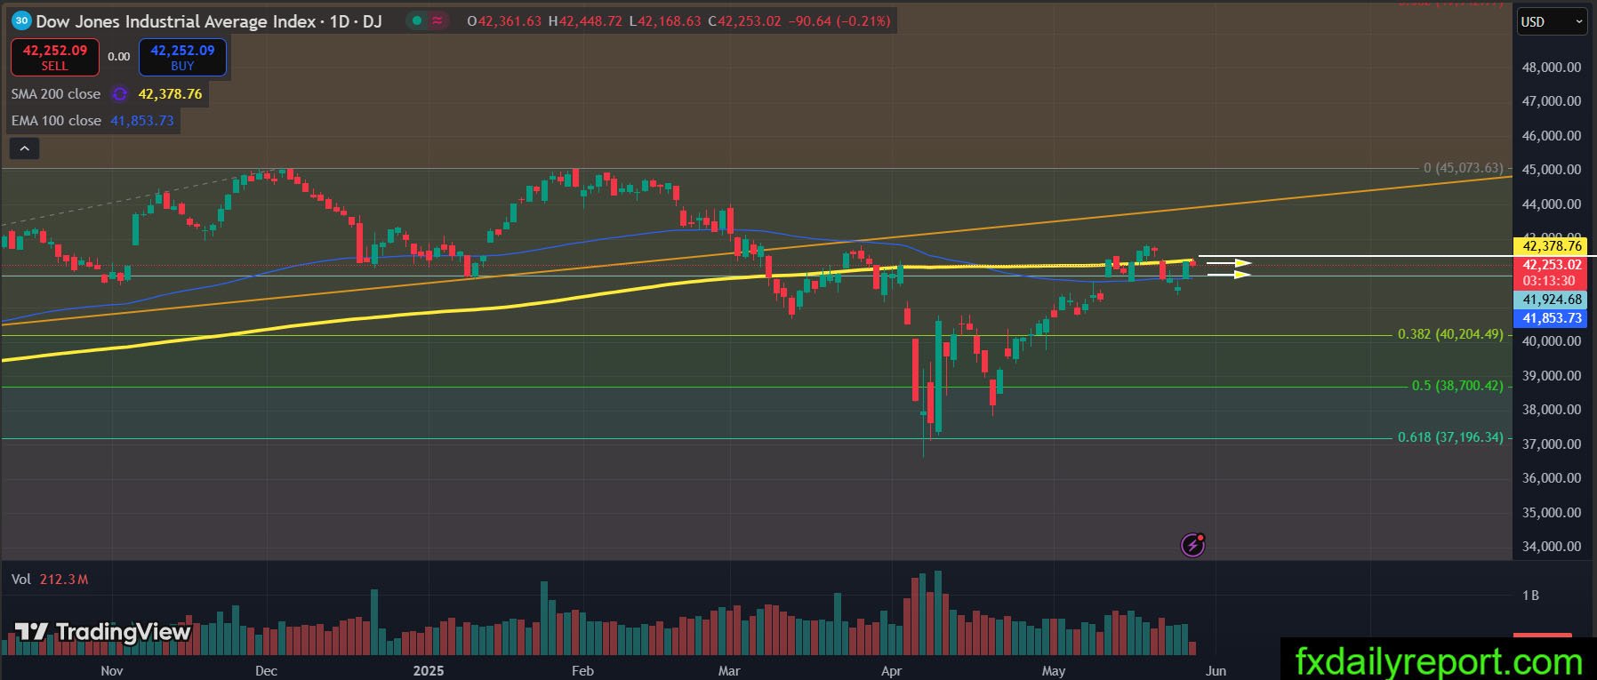1597x680 pixels.
Task: Click the Nov label on time axis
Action: [112, 670]
